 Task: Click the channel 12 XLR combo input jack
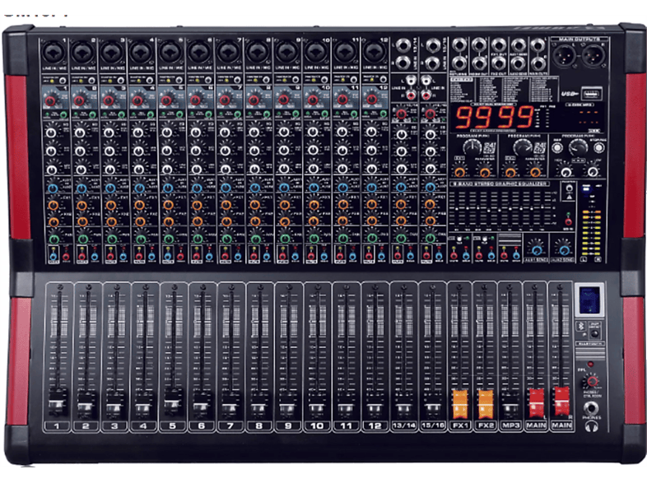tap(375, 53)
